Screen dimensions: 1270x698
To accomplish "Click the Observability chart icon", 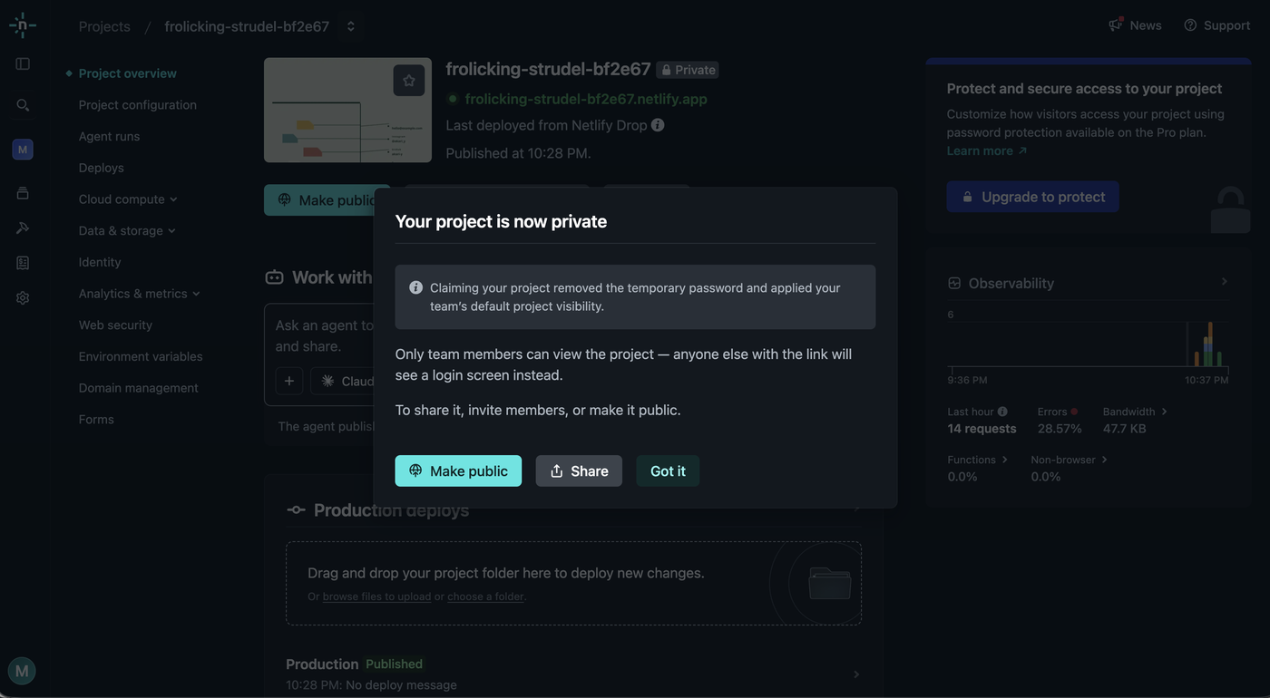I will 954,283.
